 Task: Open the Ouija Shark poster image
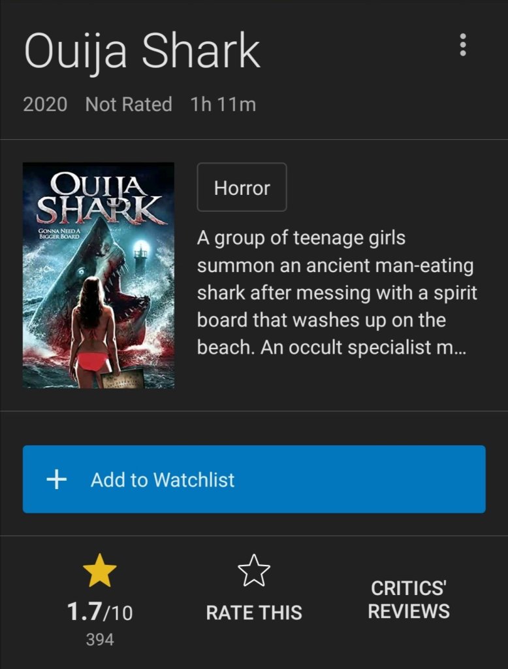tap(99, 275)
